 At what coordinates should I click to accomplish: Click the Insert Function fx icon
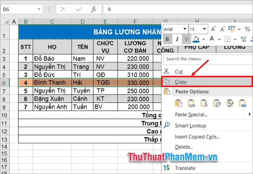point(93,9)
